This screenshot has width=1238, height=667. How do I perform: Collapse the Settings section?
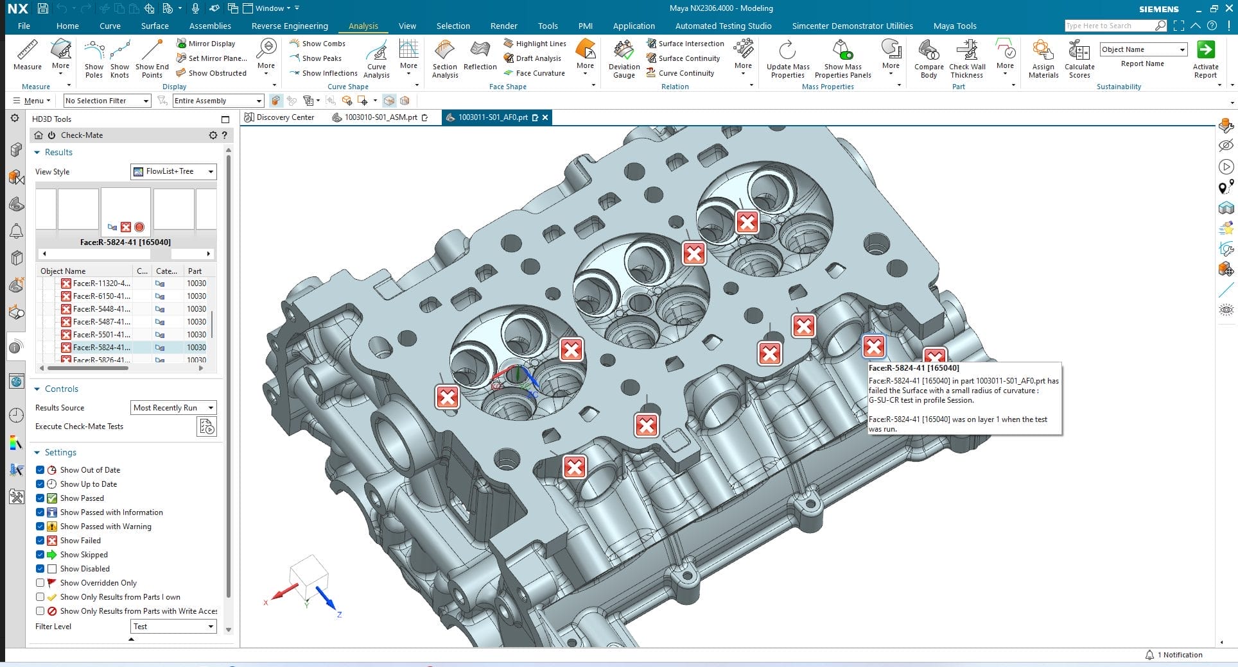tap(38, 452)
